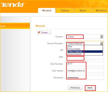108x92 pixels.
Task: Expand the Country dropdown arrow
Action: (101, 36)
